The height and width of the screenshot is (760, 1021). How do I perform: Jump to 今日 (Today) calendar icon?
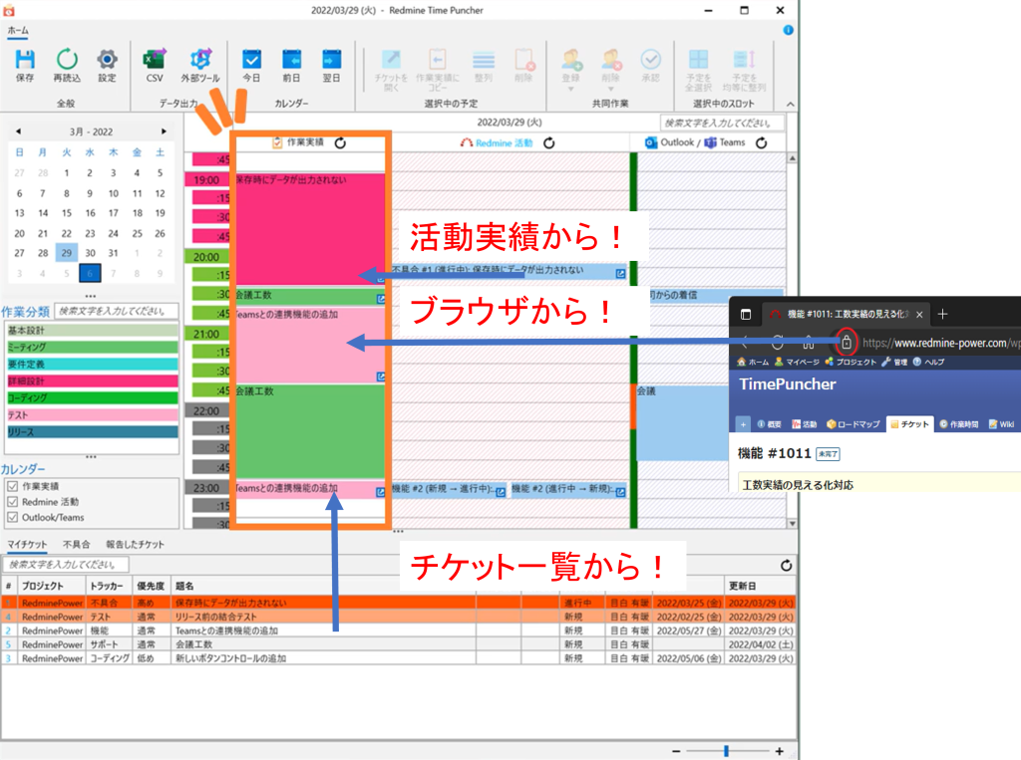[x=251, y=61]
